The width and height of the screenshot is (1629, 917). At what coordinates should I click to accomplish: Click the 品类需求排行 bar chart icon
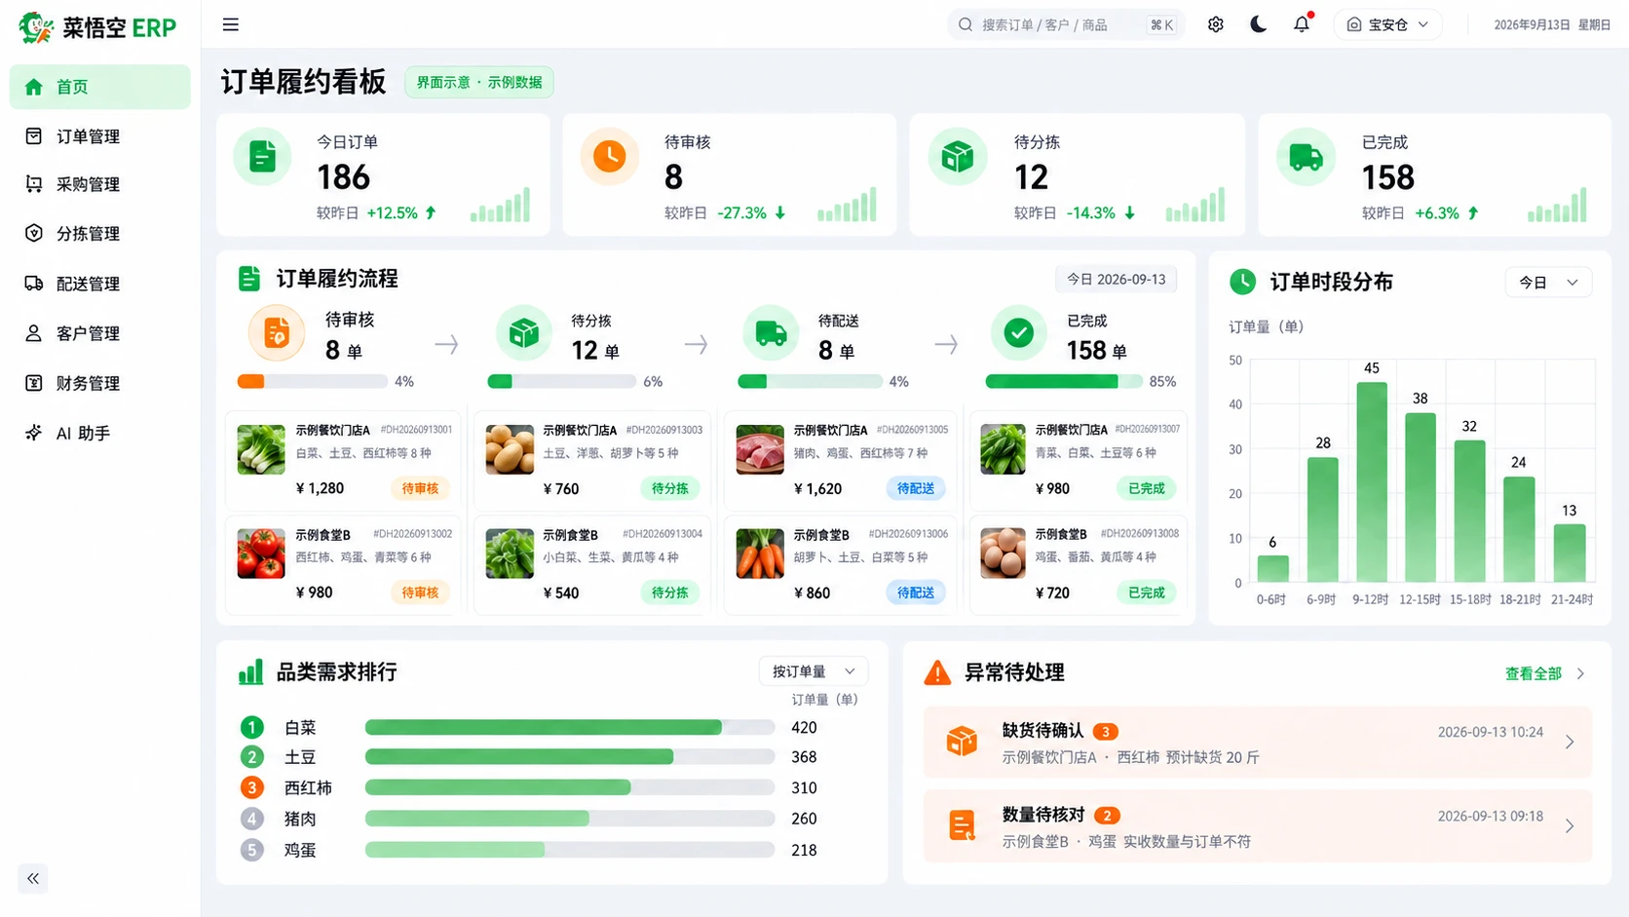pyautogui.click(x=250, y=671)
